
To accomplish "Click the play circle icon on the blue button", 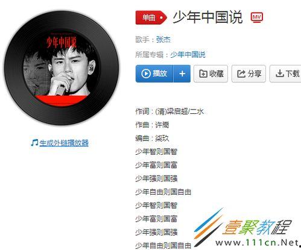I will tap(146, 73).
